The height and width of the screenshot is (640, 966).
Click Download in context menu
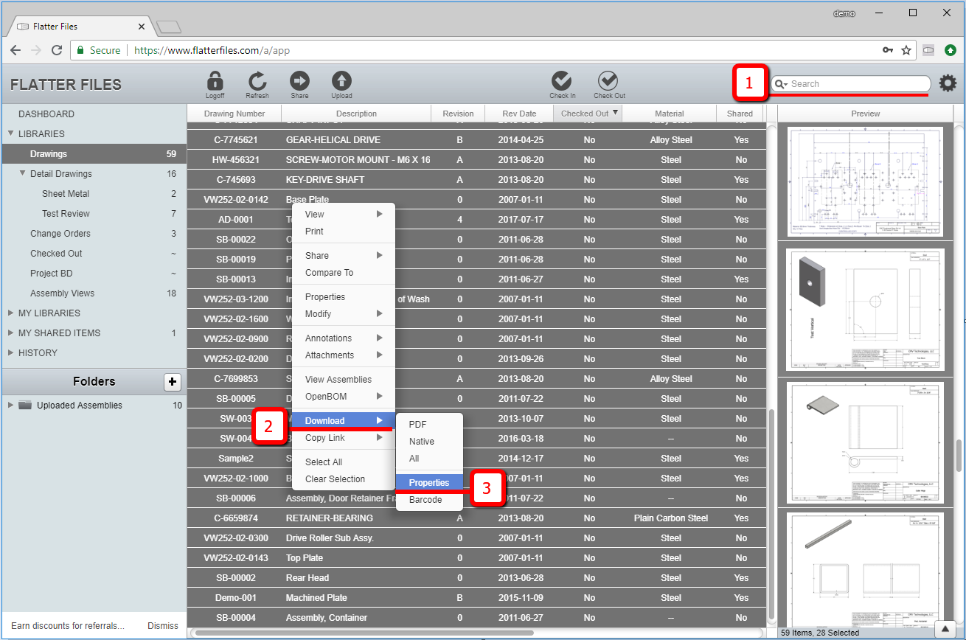pos(344,420)
